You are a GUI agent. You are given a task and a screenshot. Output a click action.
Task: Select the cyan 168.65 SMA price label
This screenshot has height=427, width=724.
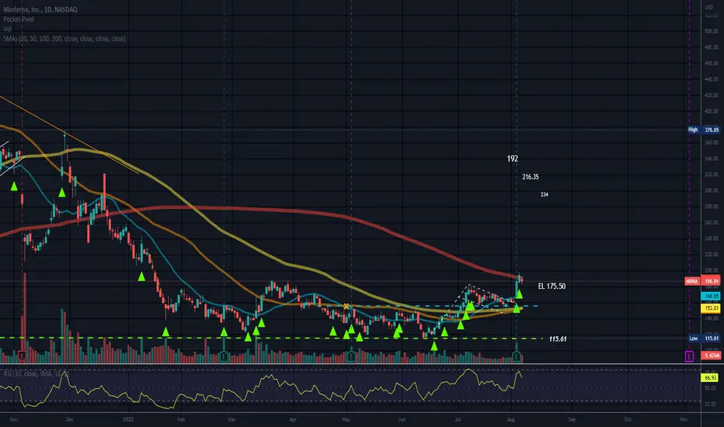(x=710, y=296)
